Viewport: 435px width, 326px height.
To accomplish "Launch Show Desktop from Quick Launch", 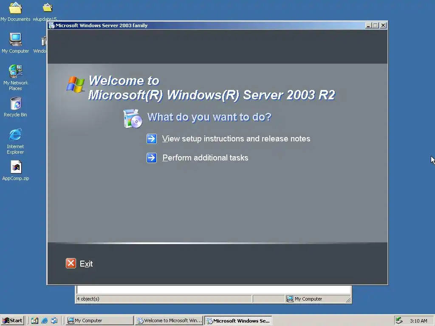I will pyautogui.click(x=35, y=320).
